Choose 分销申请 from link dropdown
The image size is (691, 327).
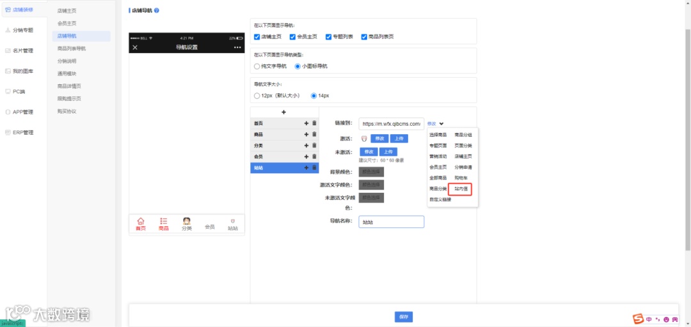pos(464,167)
